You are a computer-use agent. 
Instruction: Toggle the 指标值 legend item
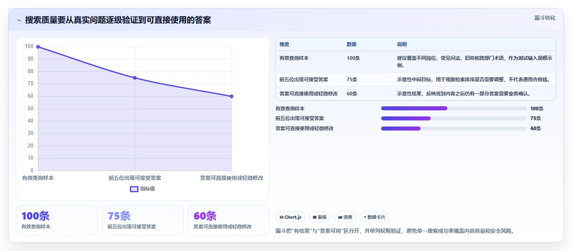[142, 189]
